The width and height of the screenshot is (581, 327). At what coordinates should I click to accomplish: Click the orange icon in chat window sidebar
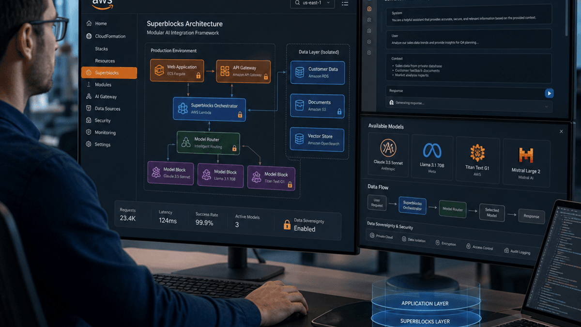point(369,9)
